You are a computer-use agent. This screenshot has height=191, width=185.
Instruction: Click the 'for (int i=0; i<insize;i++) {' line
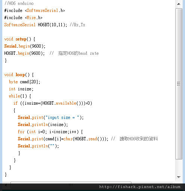pos(50,132)
